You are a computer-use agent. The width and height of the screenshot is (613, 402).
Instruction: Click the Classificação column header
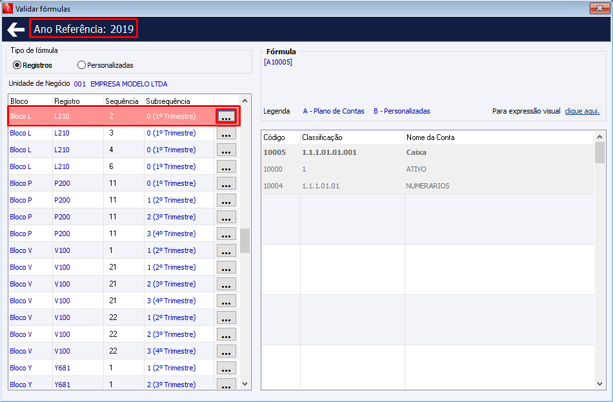[x=352, y=137]
